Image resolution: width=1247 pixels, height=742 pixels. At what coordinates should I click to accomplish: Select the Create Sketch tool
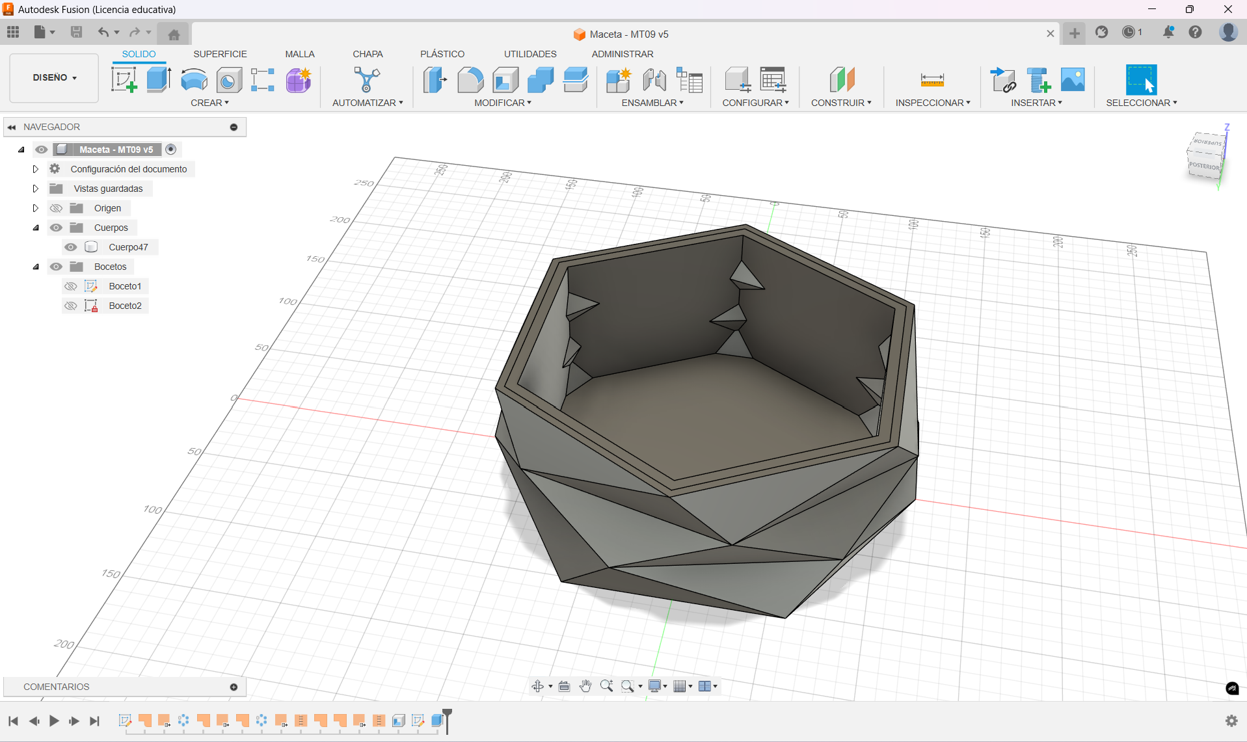[x=124, y=80]
